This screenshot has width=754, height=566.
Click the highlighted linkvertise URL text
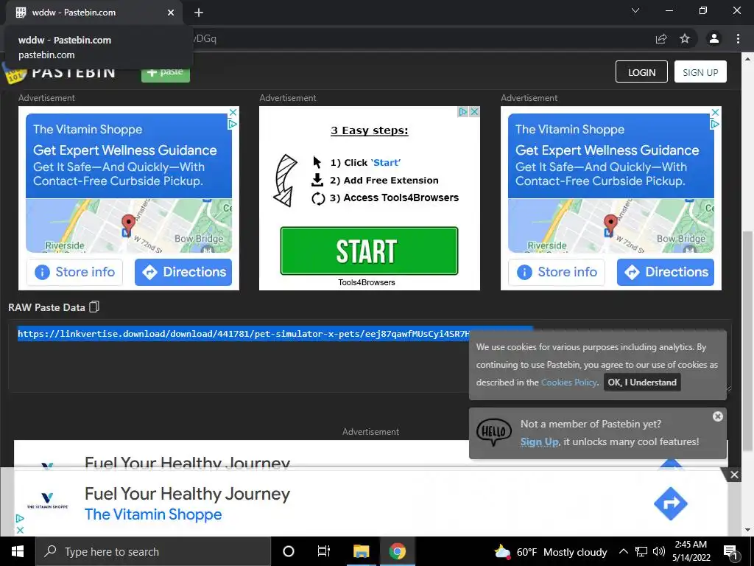pyautogui.click(x=243, y=334)
